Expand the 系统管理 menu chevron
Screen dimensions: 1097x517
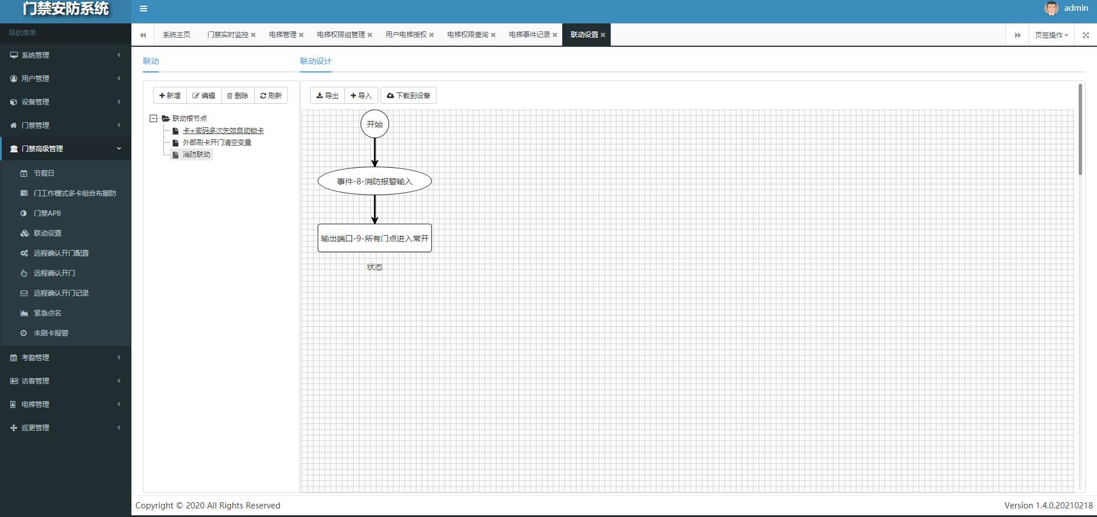pos(119,55)
